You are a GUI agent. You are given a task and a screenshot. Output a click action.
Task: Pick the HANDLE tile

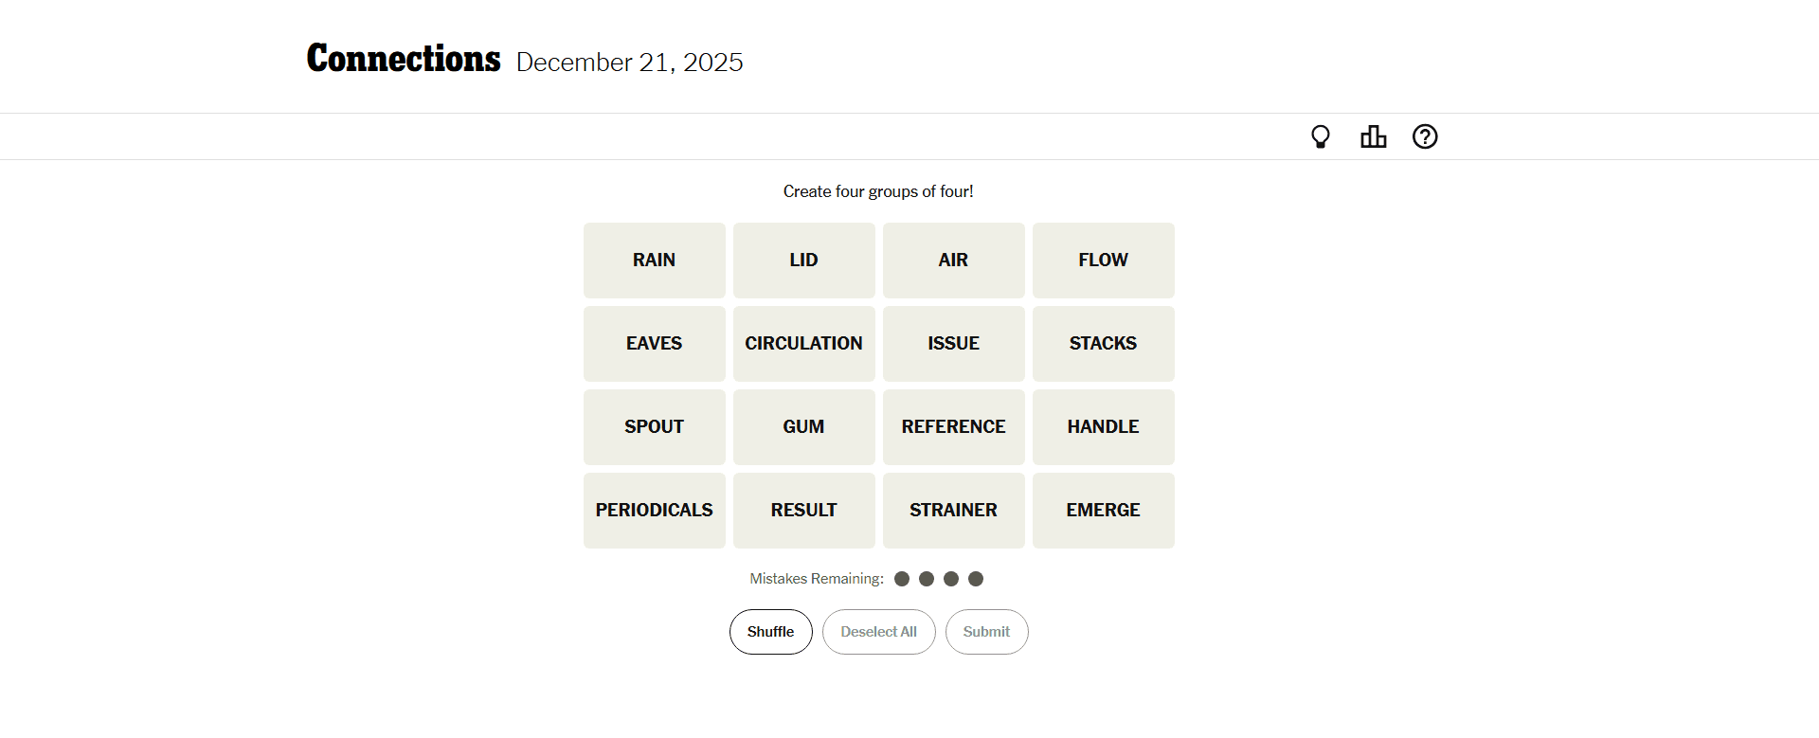[x=1103, y=427]
